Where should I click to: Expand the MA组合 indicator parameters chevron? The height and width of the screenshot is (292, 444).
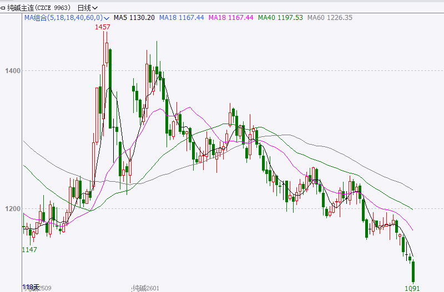(107, 18)
